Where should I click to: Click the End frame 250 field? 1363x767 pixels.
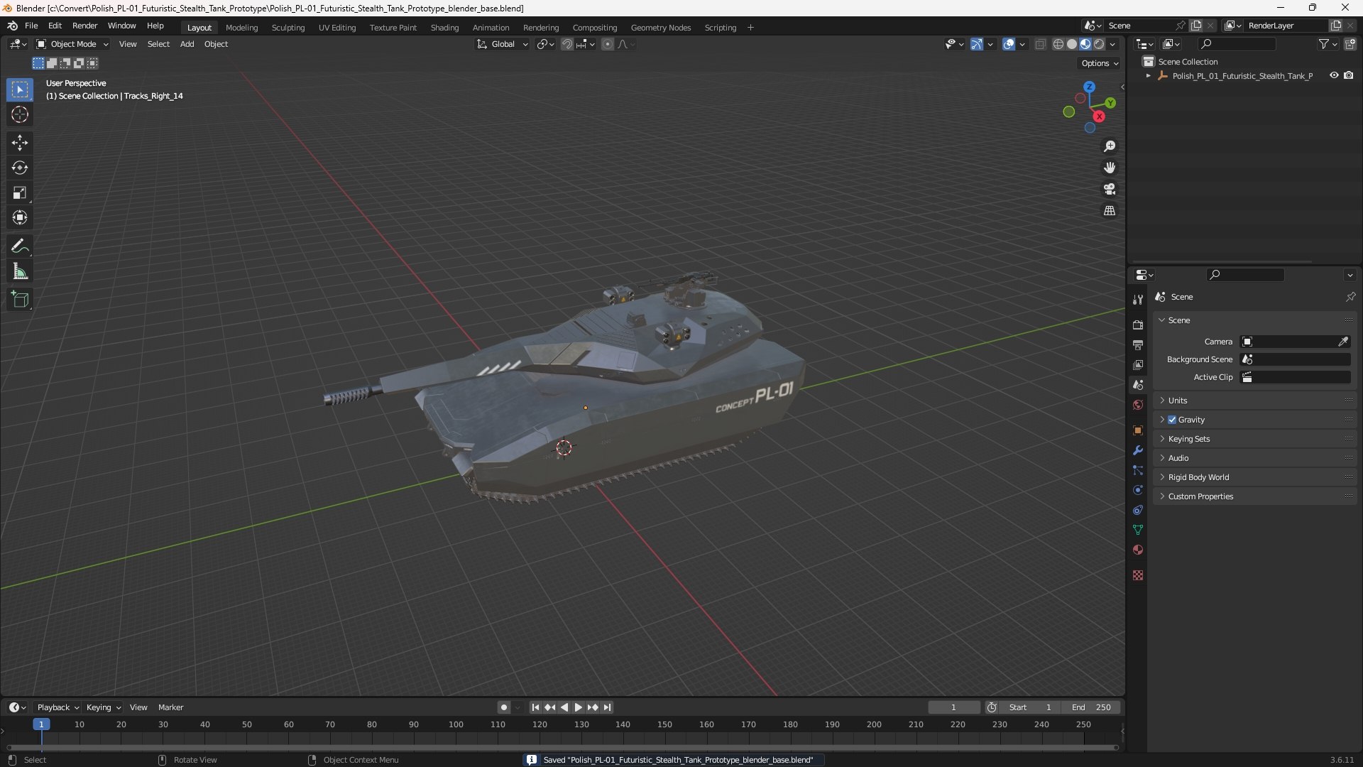click(x=1091, y=707)
